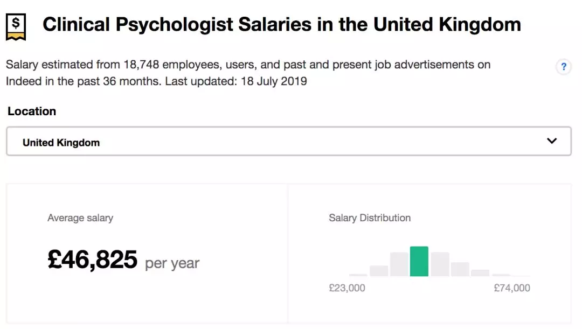The height and width of the screenshot is (329, 582).
Task: Open the question mark help icon
Action: click(x=564, y=67)
